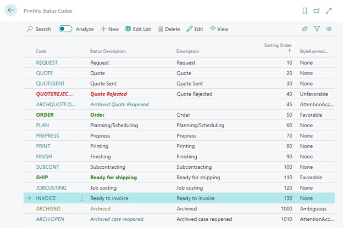The width and height of the screenshot is (343, 228).
Task: Open the SUBCONT code link
Action: pyautogui.click(x=47, y=167)
